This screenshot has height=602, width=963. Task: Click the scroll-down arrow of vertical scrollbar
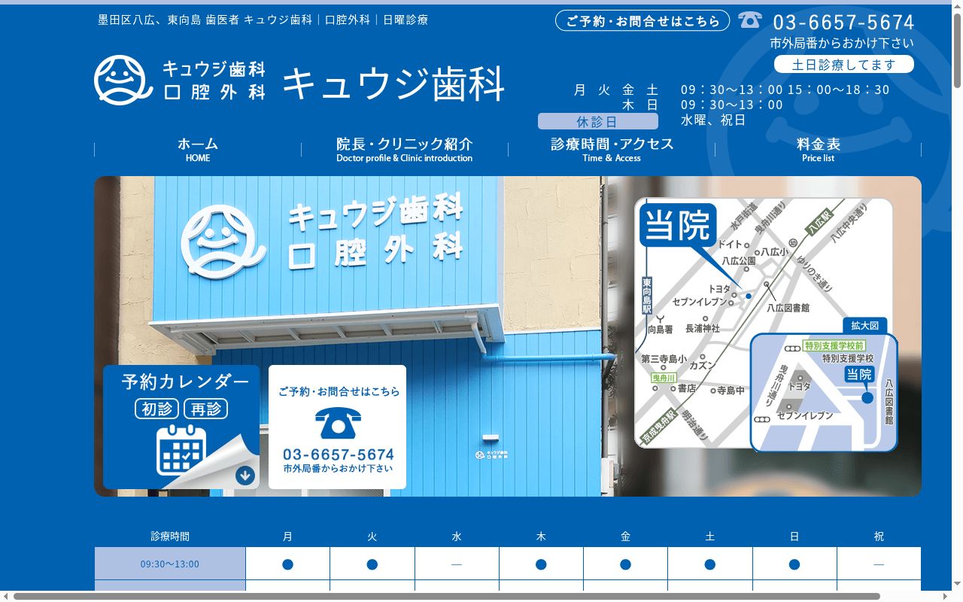[957, 585]
